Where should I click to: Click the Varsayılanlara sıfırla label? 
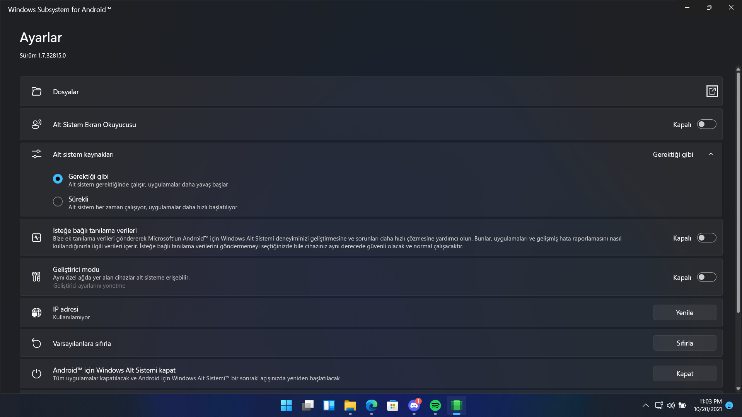coord(82,344)
